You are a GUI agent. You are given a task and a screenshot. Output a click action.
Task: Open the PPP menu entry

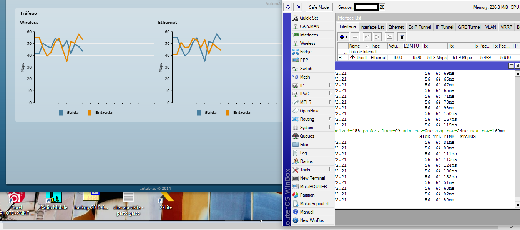click(304, 60)
